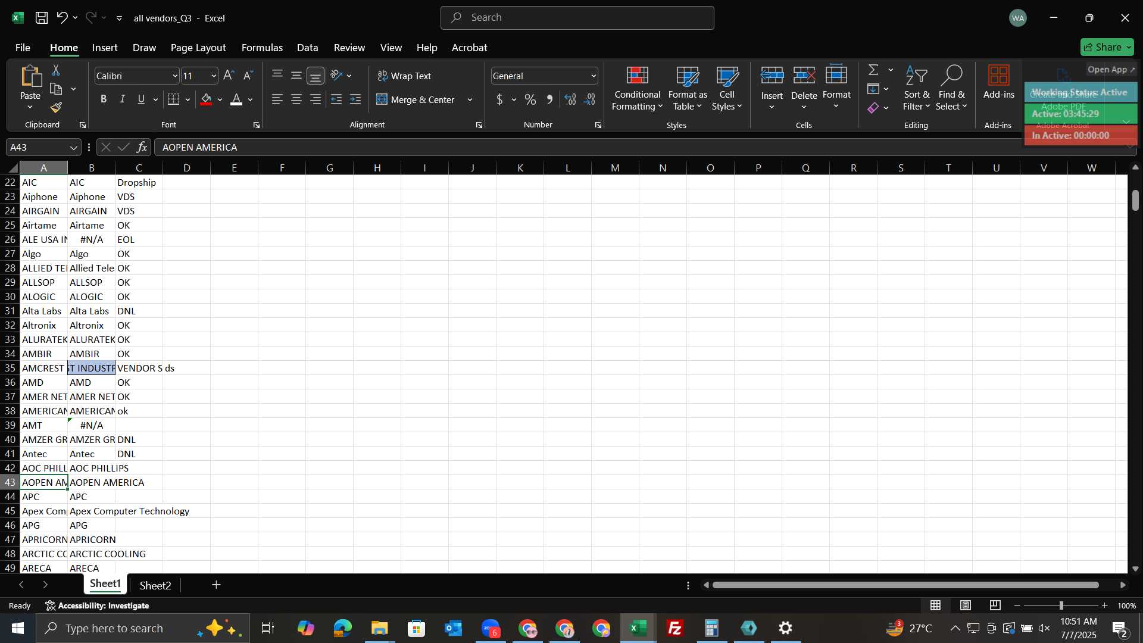Switch to the Insert ribbon tab
The width and height of the screenshot is (1143, 643).
[x=105, y=48]
